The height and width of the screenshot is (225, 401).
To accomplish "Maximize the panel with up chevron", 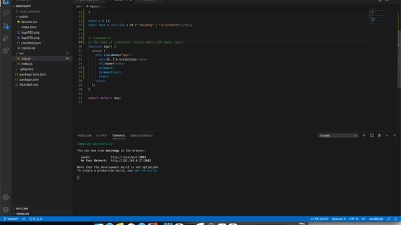I will [x=387, y=136].
